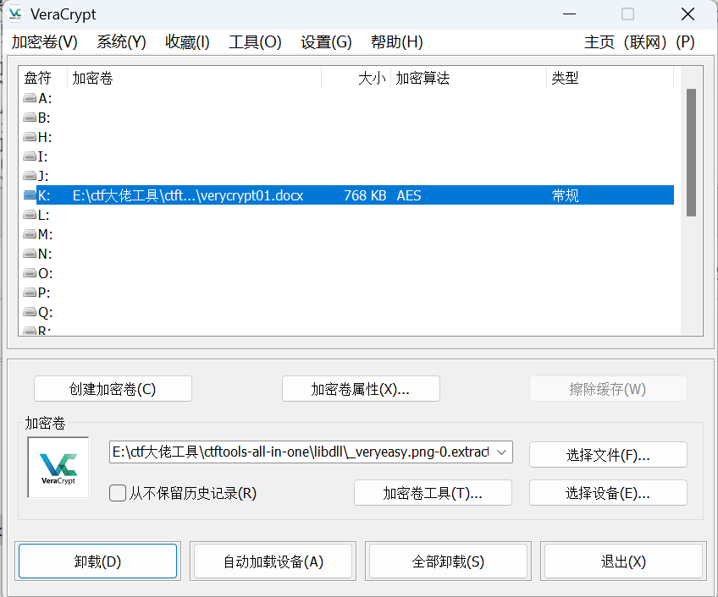Viewport: 718px width, 597px height.
Task: Click the 加密卷 column header
Action: 194,78
